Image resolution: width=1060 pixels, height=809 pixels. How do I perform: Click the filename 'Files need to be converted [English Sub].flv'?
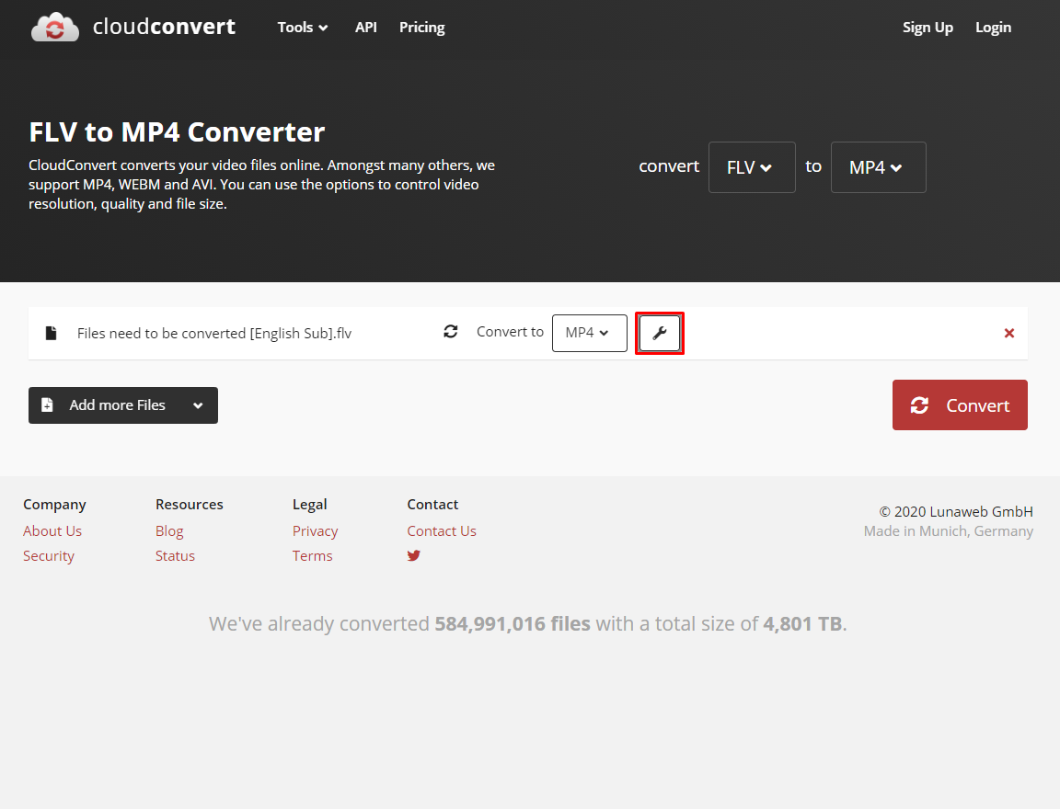point(214,334)
